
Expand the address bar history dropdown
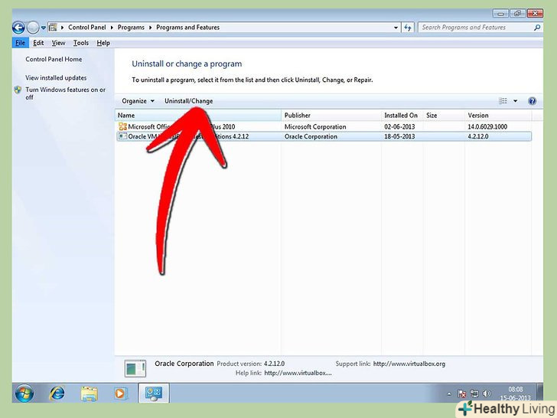click(396, 28)
